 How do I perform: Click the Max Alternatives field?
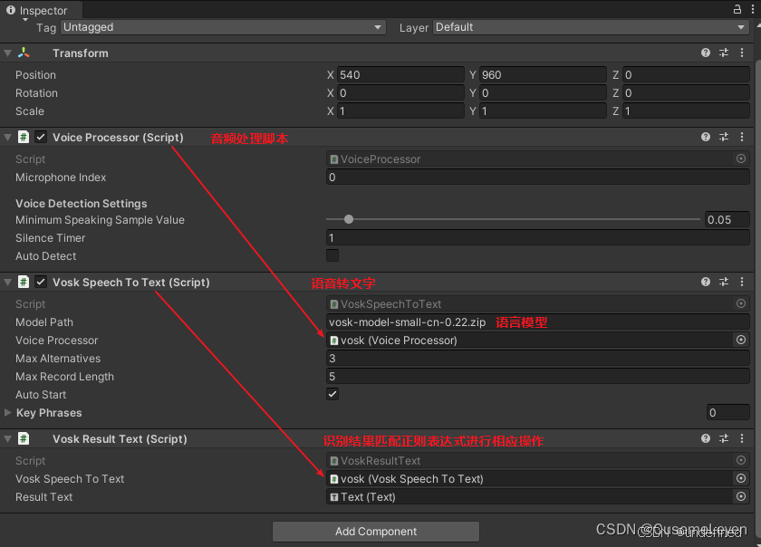[538, 359]
